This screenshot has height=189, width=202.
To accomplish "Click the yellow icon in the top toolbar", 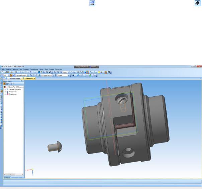I will click(99, 72).
